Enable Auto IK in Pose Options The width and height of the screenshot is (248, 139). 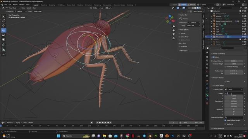click(179, 34)
